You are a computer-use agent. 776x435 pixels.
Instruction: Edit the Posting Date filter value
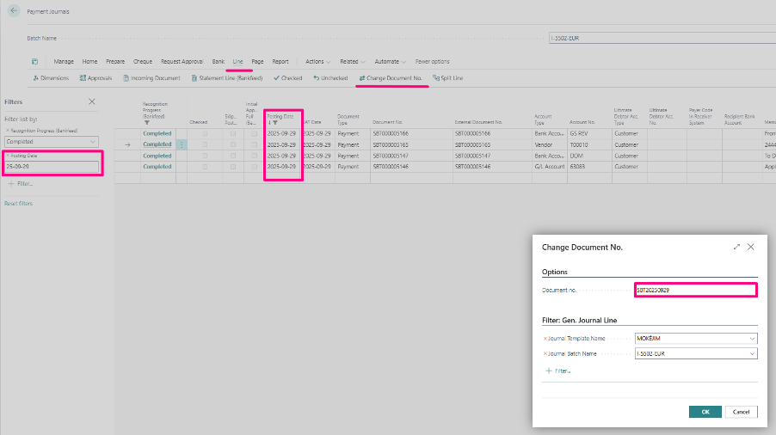click(x=52, y=167)
